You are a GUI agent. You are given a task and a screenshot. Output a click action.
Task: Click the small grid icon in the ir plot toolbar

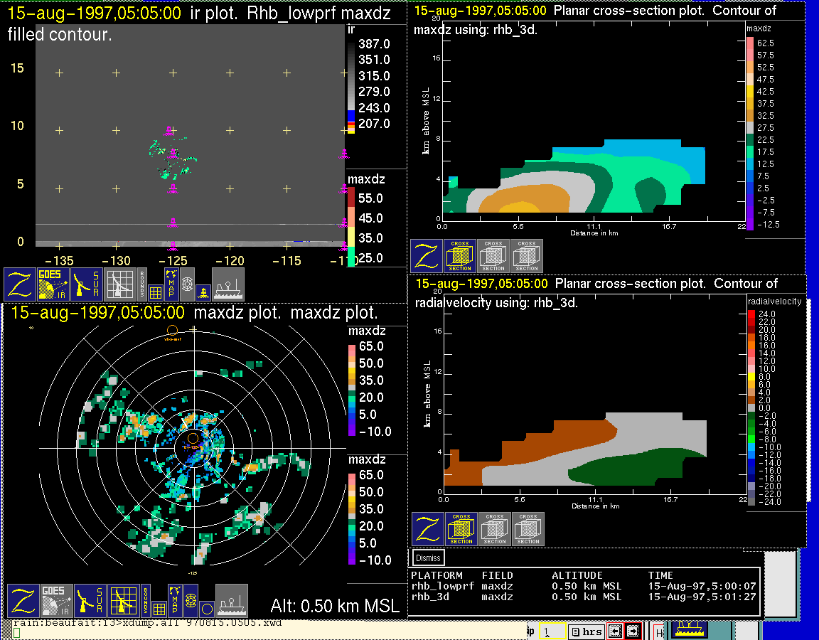pos(156,292)
